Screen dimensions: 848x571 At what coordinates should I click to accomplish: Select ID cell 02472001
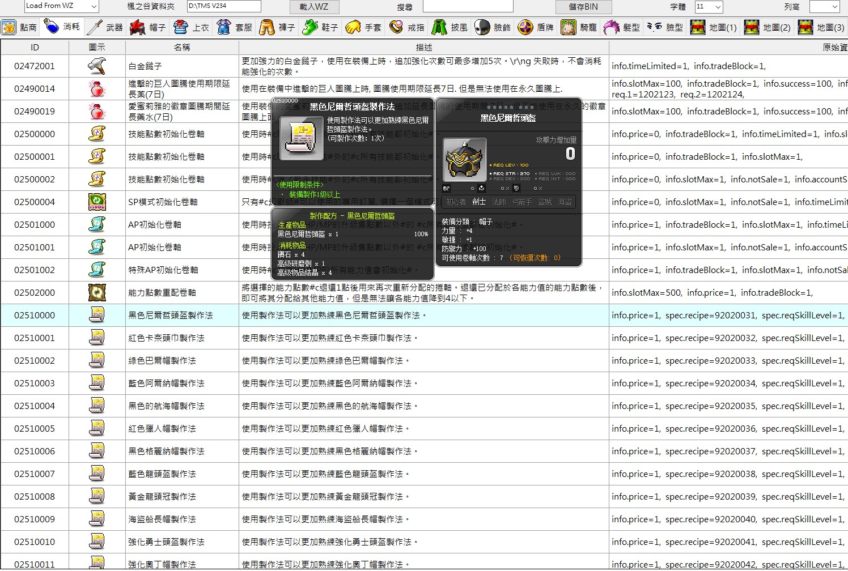pyautogui.click(x=35, y=66)
